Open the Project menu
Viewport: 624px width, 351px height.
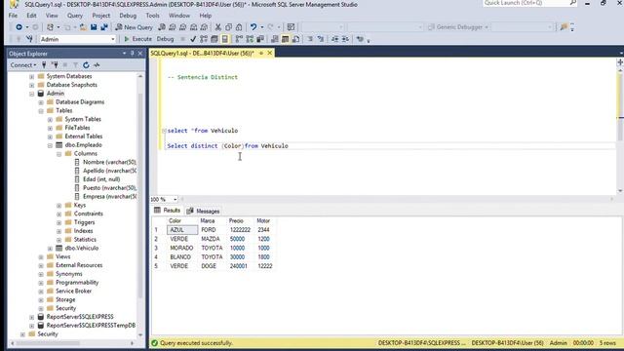pos(101,16)
